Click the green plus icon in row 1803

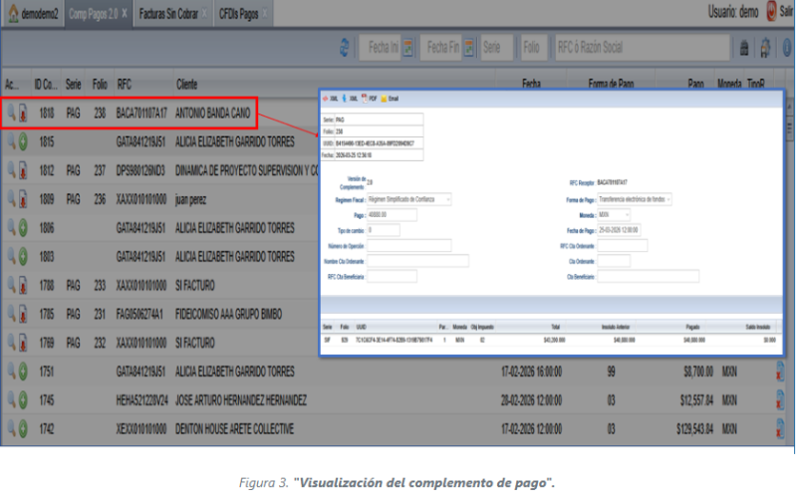(23, 257)
